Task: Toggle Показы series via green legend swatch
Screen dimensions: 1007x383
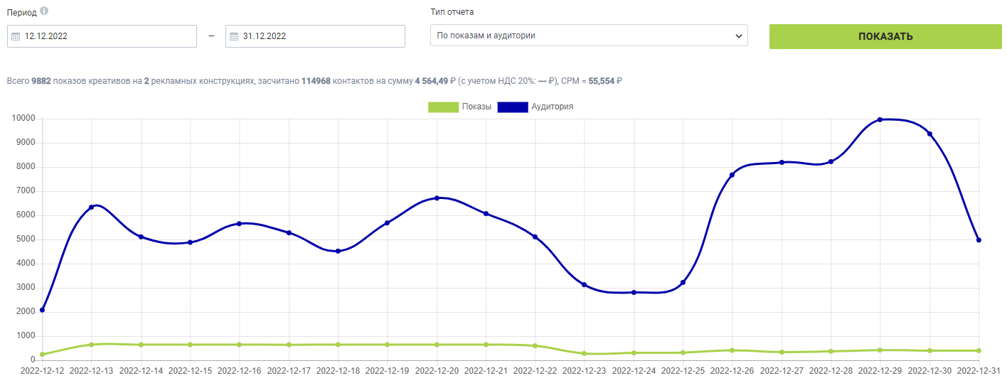Action: [443, 107]
